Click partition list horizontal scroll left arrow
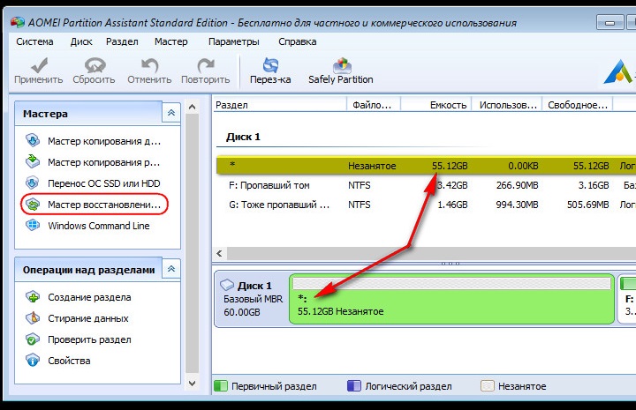 (x=219, y=254)
